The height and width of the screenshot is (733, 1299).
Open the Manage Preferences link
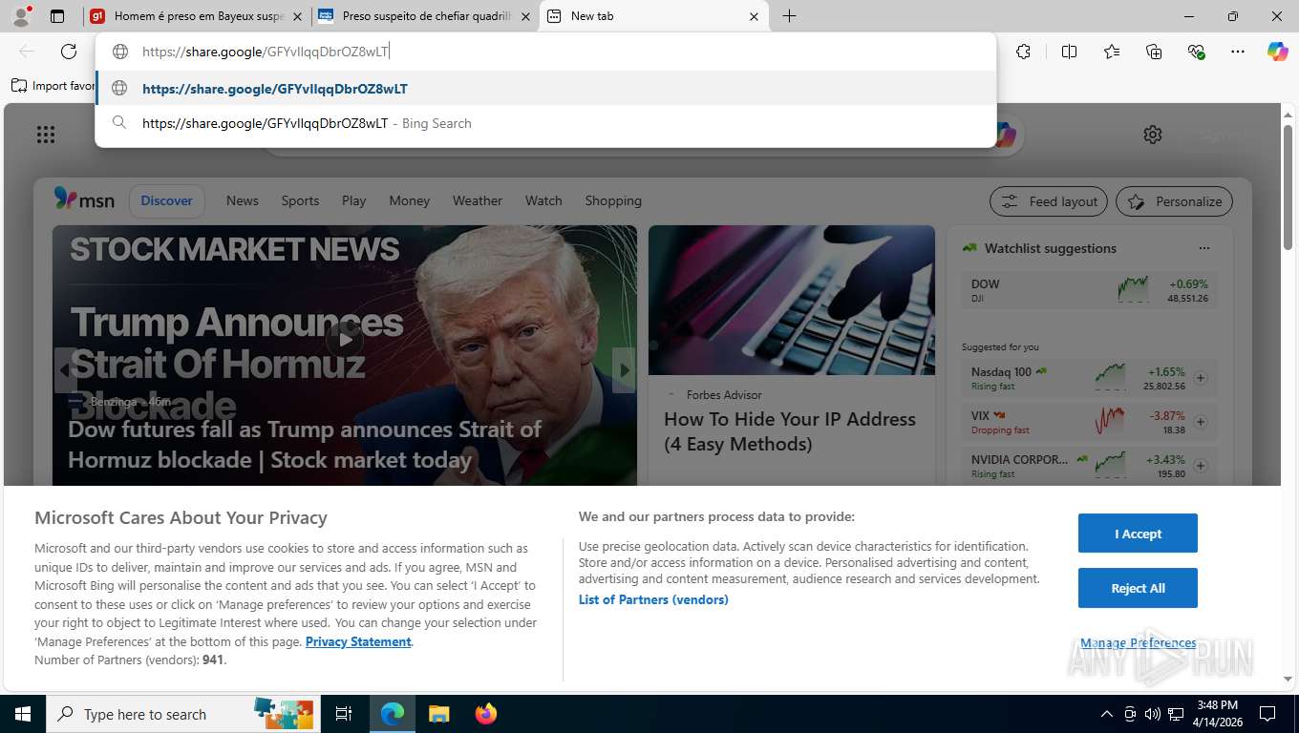click(x=1138, y=643)
